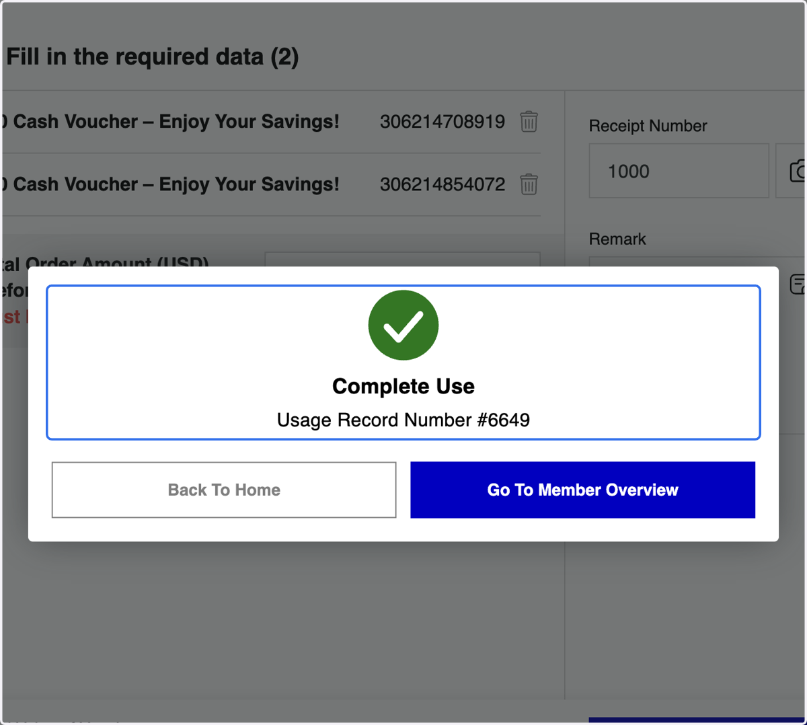This screenshot has width=807, height=725.
Task: Click the Fill in the required data heading
Action: point(153,56)
